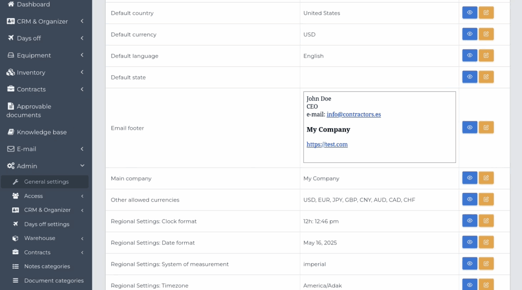The image size is (522, 290).
Task: Edit the System of measurement setting
Action: 486,264
